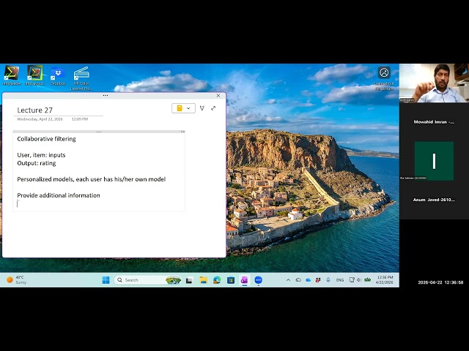Click the line starting 'Personalized models, each user'

[x=91, y=179]
